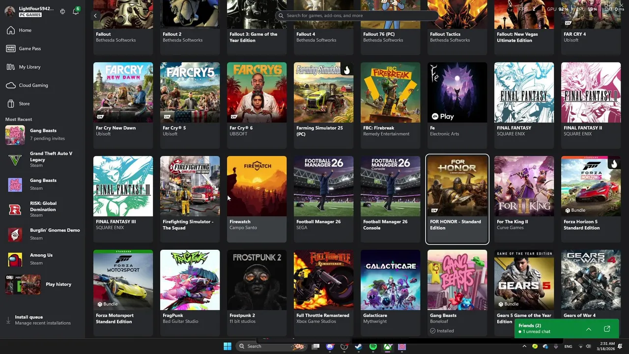Click the search field for games and add-ons
The height and width of the screenshot is (354, 629).
tap(357, 16)
